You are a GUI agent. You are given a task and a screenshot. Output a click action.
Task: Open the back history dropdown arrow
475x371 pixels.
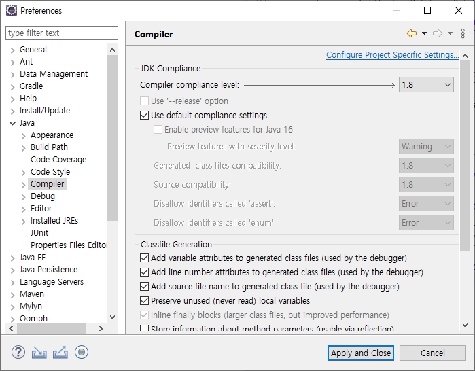[x=425, y=33]
